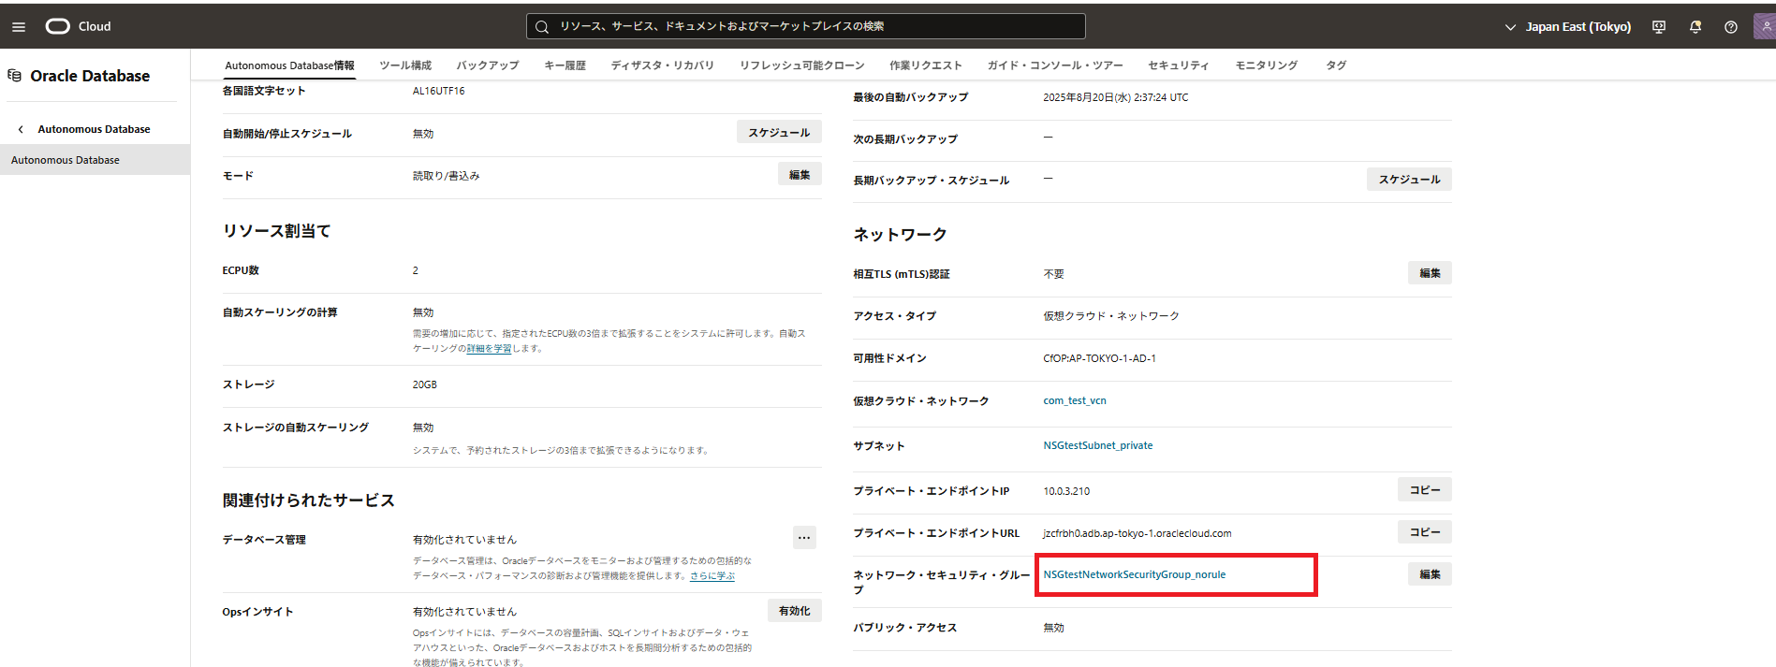
Task: Click the ネットワーク section heading
Action: [x=900, y=235]
